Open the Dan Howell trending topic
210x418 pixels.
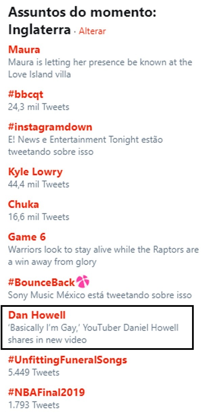(37, 315)
